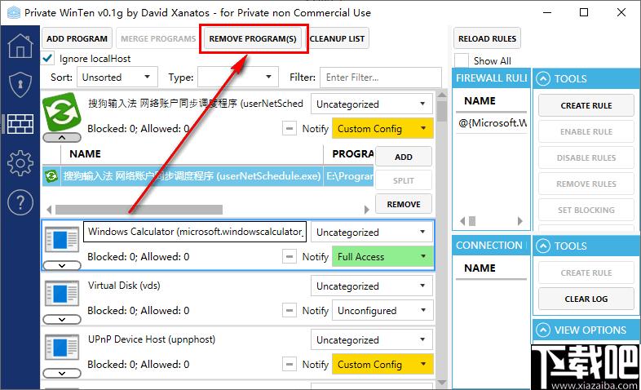Click the Virtual Disk (vds) program icon
Viewport: 641px width, 390px height.
[x=62, y=294]
